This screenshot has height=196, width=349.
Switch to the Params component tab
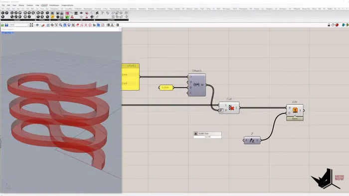point(3,8)
